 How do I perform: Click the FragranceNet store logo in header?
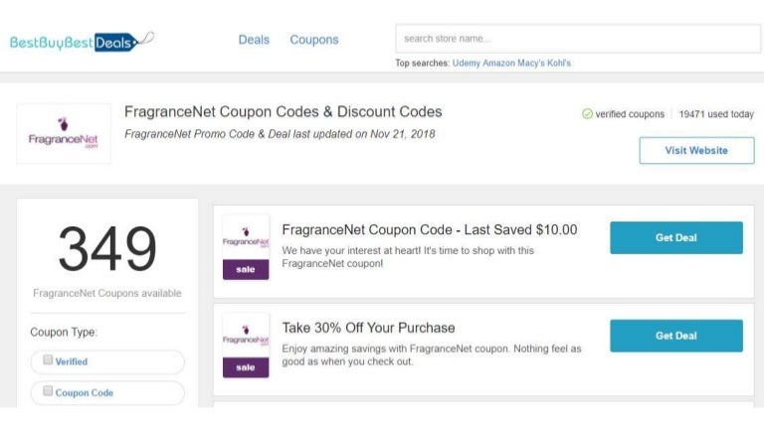[64, 134]
